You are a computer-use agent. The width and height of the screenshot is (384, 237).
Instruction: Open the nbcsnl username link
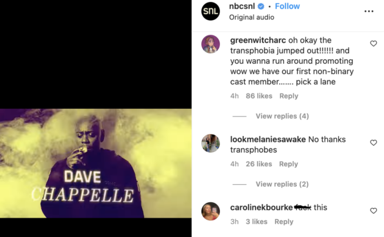242,6
